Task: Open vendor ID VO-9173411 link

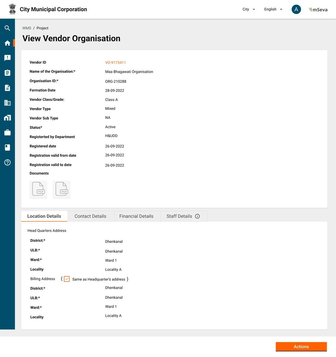Action: point(115,63)
